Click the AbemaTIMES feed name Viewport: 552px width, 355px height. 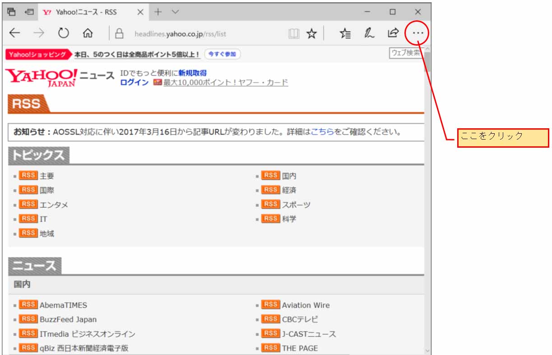tap(64, 305)
